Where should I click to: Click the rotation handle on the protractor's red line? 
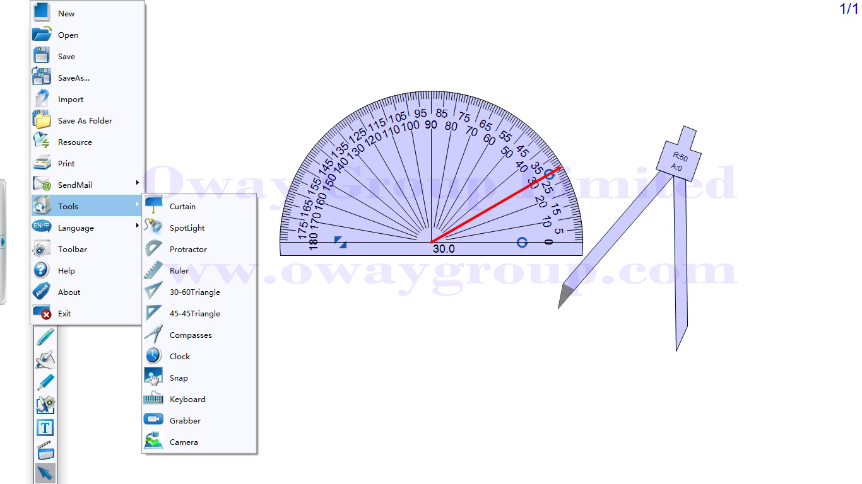point(549,174)
